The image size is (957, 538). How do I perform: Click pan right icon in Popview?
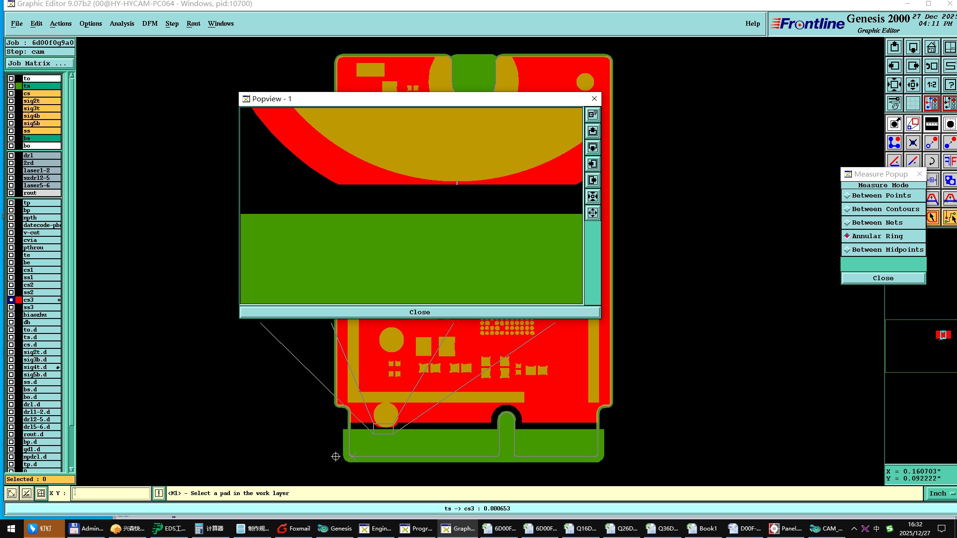[x=593, y=180]
